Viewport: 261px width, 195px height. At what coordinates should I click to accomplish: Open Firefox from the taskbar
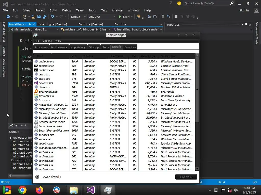(x=40, y=190)
